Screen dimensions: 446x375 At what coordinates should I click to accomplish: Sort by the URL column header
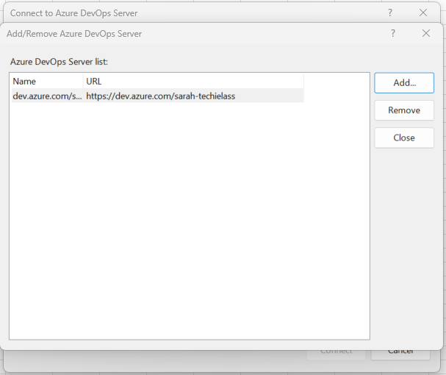(193, 82)
